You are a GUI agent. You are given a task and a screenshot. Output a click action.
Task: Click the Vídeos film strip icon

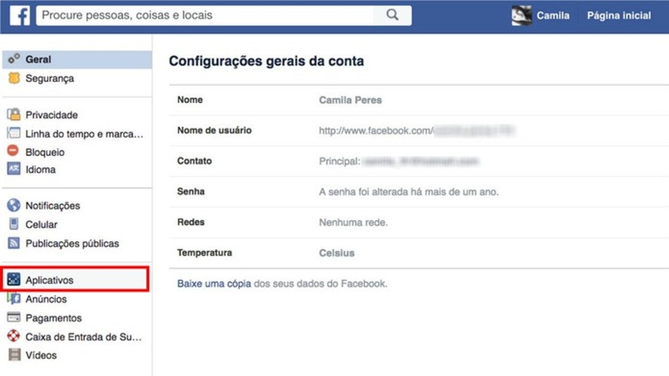14,354
